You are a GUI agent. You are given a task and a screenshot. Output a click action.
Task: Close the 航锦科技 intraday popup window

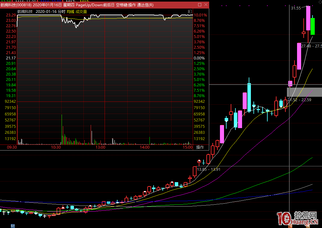pyautogui.click(x=206, y=5)
